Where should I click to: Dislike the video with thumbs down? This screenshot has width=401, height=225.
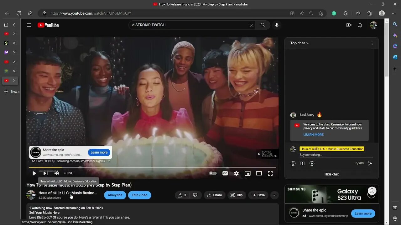tap(195, 195)
